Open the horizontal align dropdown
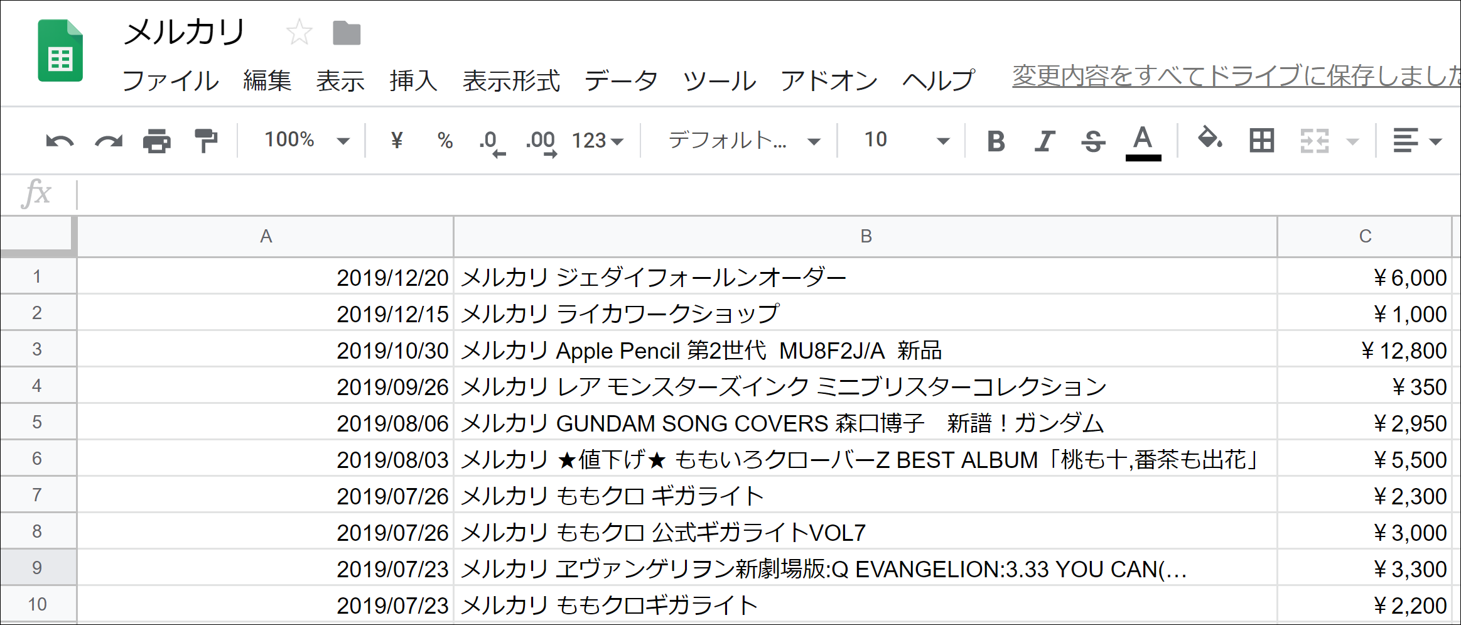This screenshot has height=625, width=1461. (1417, 141)
